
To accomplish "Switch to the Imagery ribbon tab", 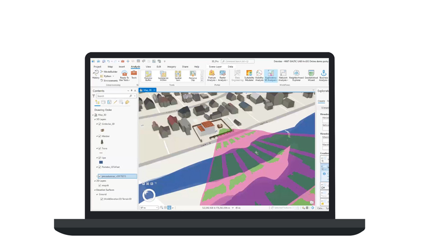I will click(171, 67).
